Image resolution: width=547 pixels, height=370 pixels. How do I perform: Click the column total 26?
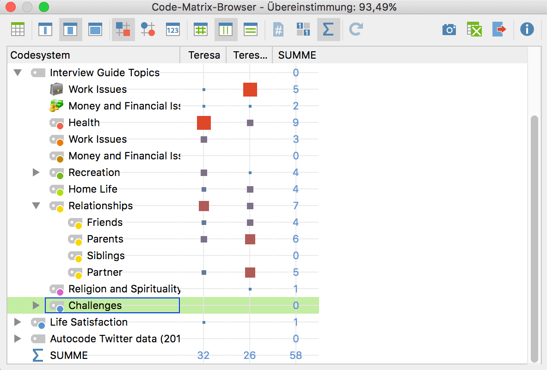[249, 355]
